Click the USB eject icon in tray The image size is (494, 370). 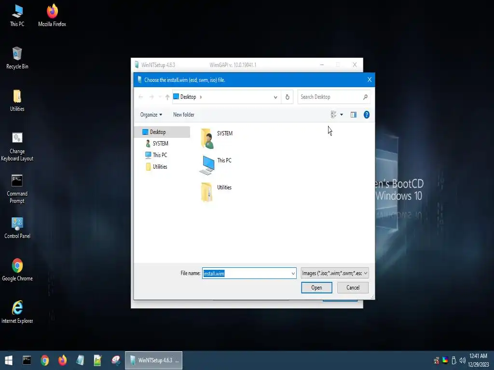coord(453,360)
